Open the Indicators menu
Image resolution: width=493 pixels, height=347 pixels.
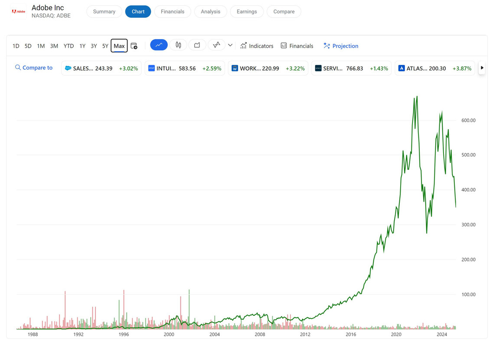coord(257,46)
